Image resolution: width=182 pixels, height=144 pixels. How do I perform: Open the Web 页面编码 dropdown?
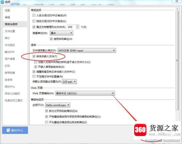pos(85,93)
